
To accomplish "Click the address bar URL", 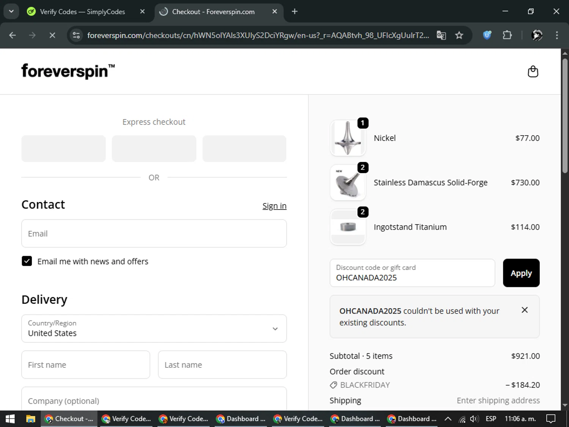I will 258,35.
